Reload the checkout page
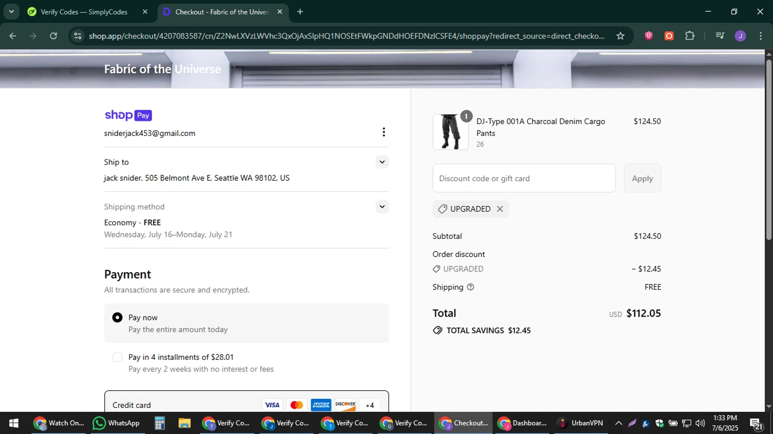This screenshot has height=434, width=773. click(x=54, y=36)
